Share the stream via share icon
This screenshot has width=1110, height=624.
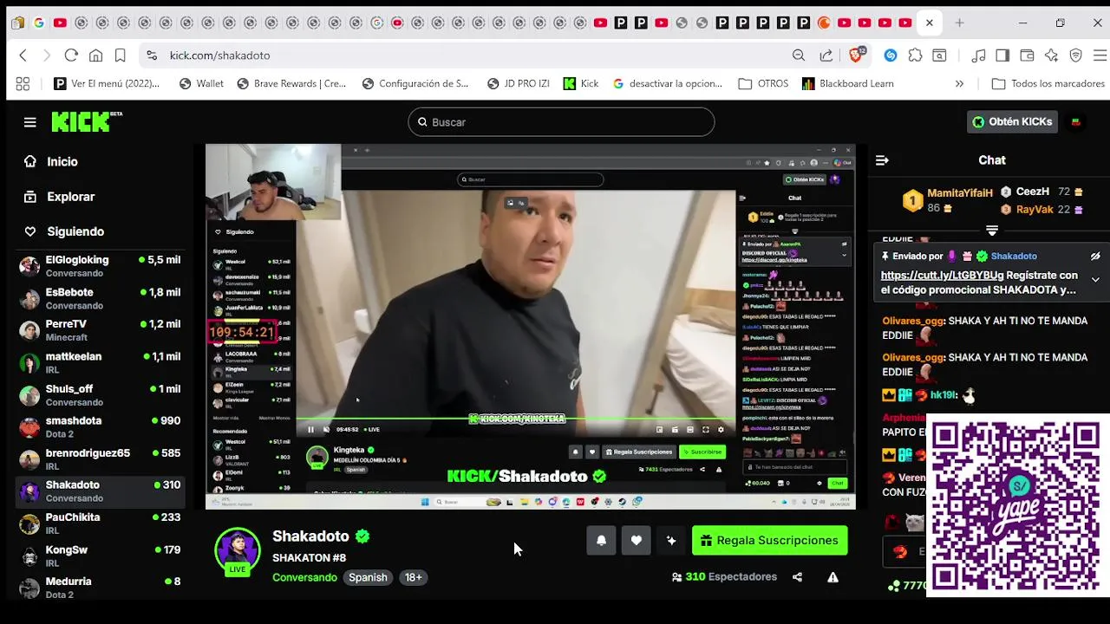pyautogui.click(x=797, y=577)
